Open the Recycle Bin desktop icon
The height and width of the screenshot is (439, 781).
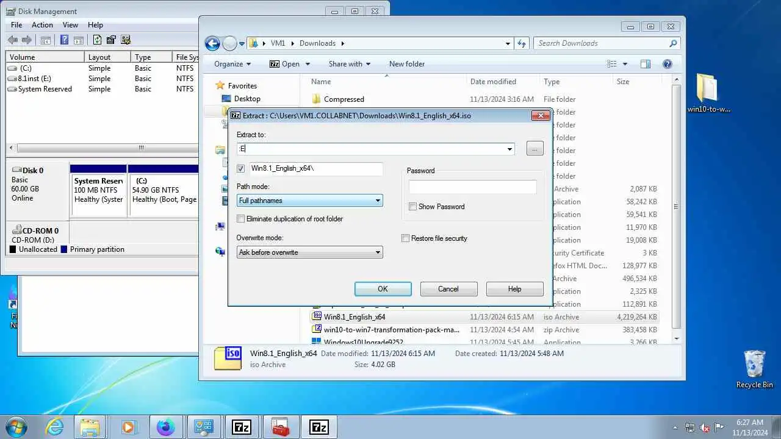pos(754,369)
